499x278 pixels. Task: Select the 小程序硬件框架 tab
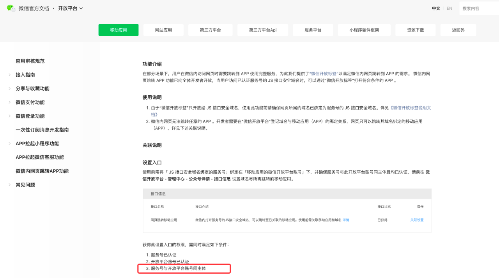click(364, 30)
